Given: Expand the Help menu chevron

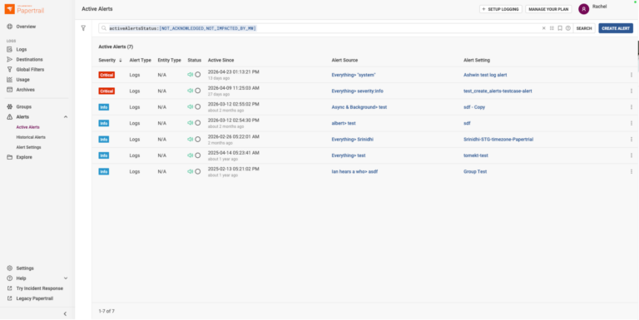Looking at the screenshot, I should point(66,278).
